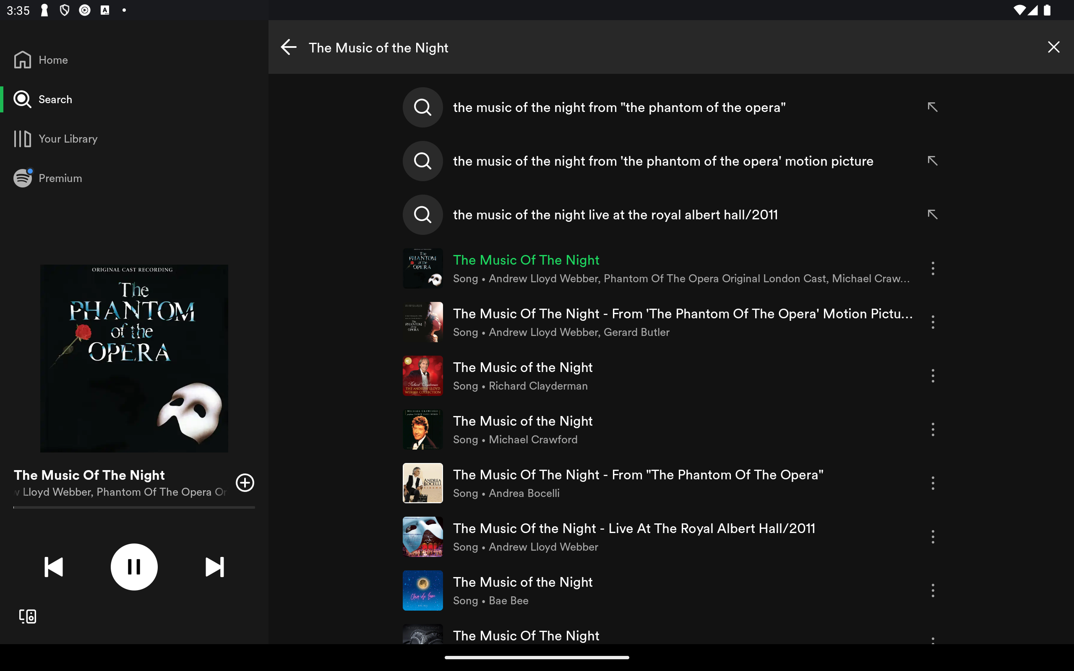1074x671 pixels.
Task: Tap the clock showing 3:35
Action: point(18,10)
